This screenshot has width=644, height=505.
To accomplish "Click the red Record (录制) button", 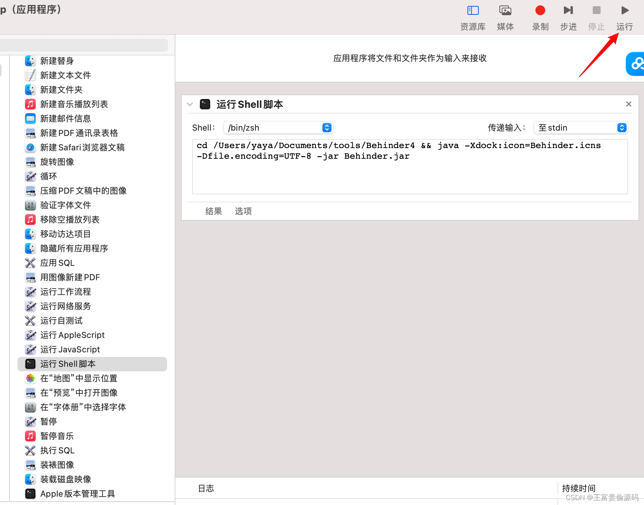I will coord(540,10).
